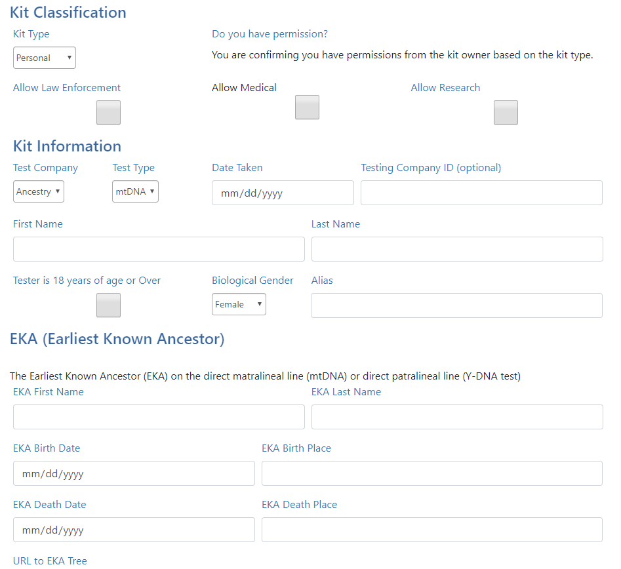Click the 'Allow Medical' label text

(244, 87)
